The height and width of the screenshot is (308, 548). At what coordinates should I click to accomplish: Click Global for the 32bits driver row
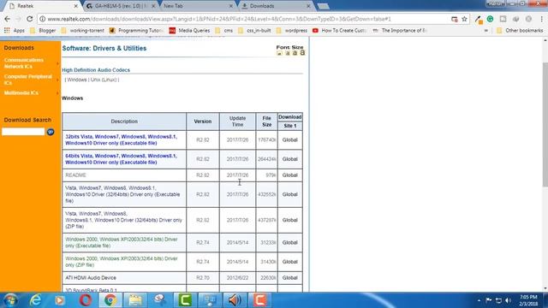[x=289, y=139]
